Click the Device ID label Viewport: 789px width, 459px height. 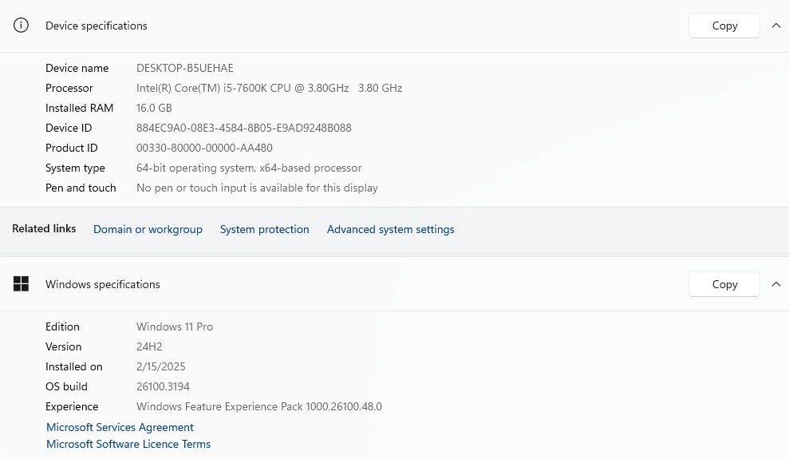pyautogui.click(x=69, y=128)
